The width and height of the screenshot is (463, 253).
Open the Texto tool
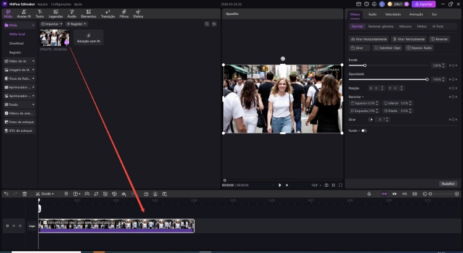[40, 14]
